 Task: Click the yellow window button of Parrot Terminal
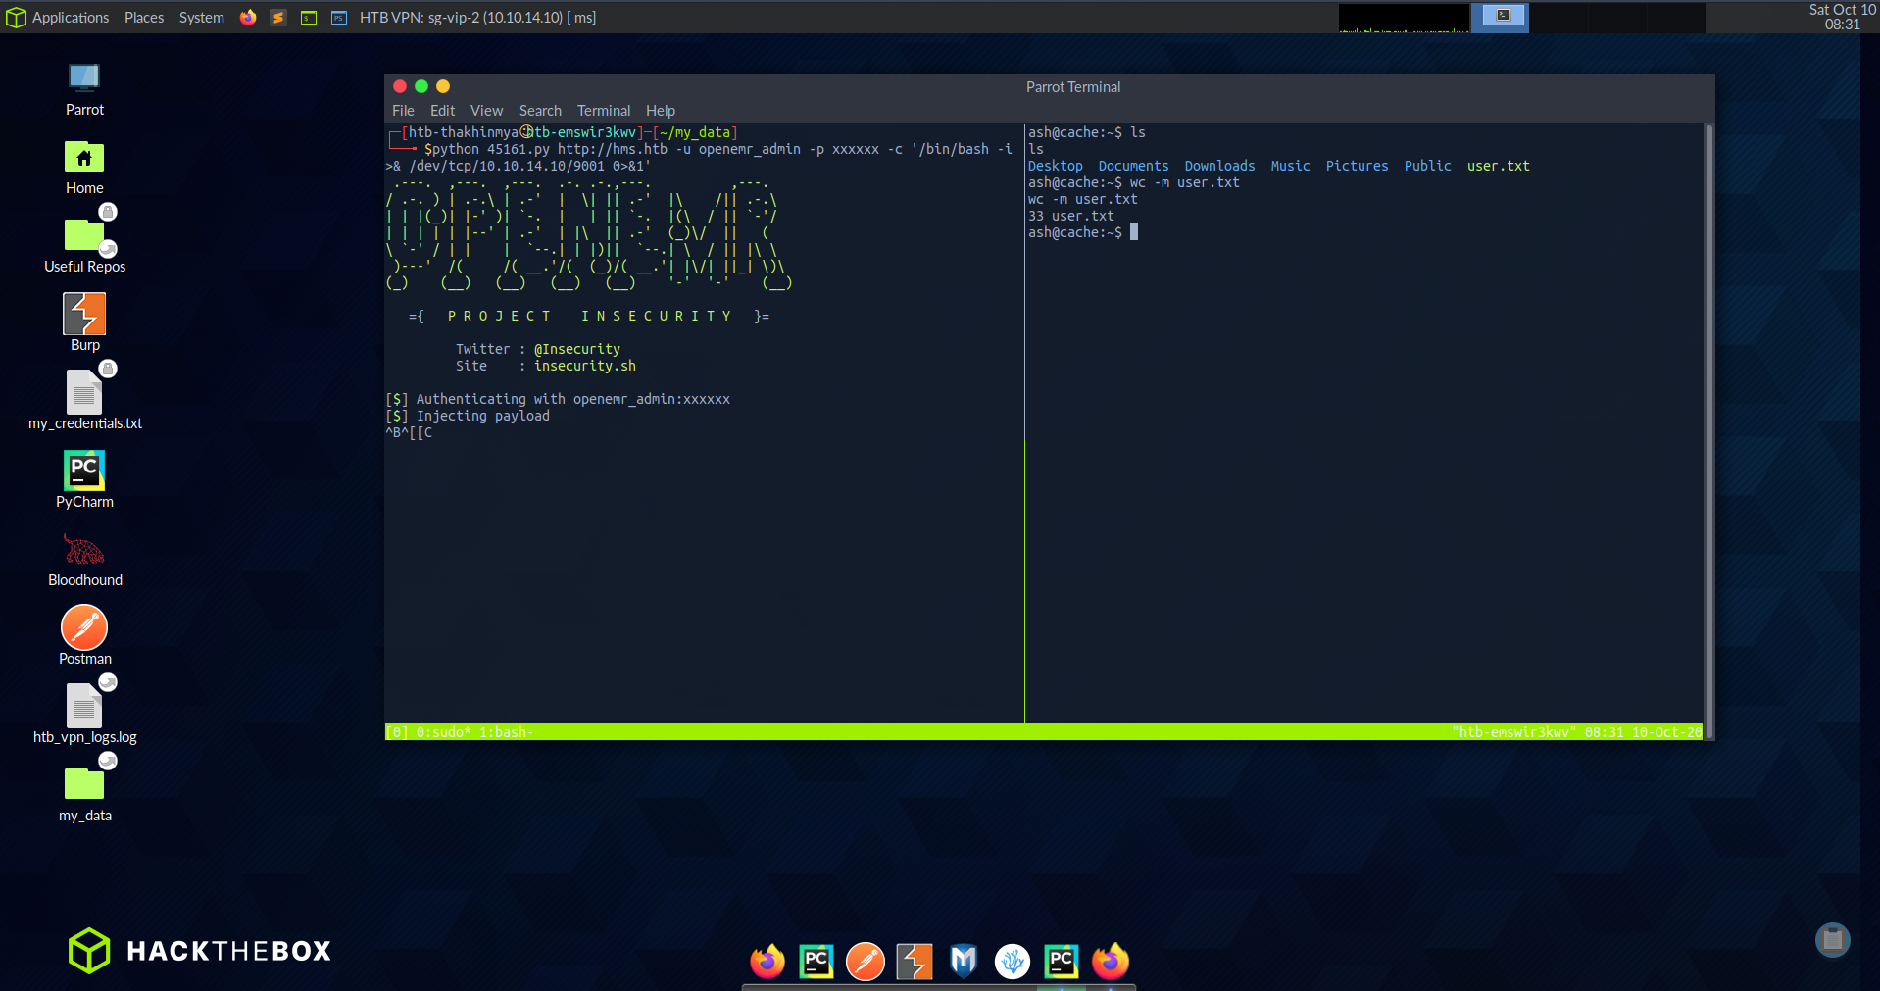coord(443,86)
